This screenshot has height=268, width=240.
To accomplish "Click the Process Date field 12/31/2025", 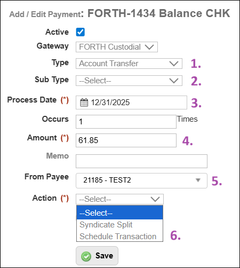I will pos(131,103).
